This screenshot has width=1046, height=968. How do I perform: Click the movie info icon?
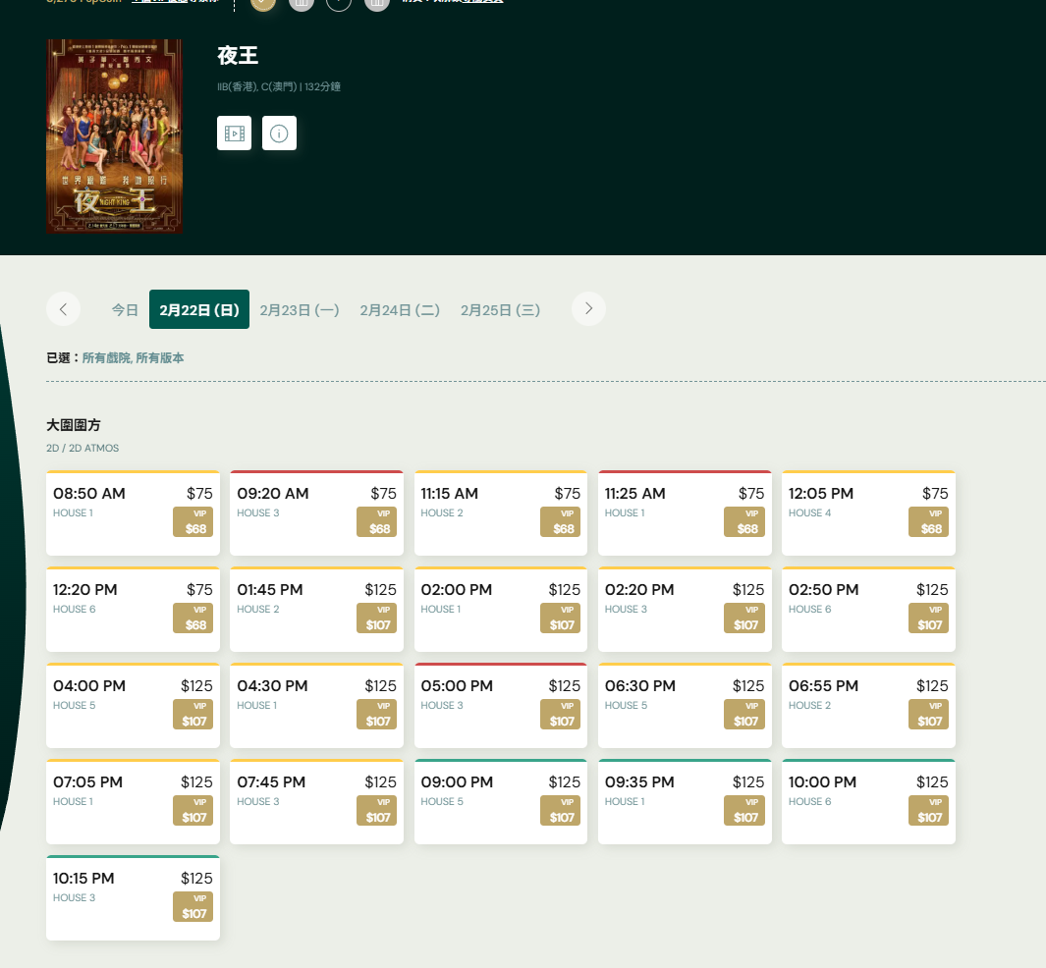[x=279, y=134]
